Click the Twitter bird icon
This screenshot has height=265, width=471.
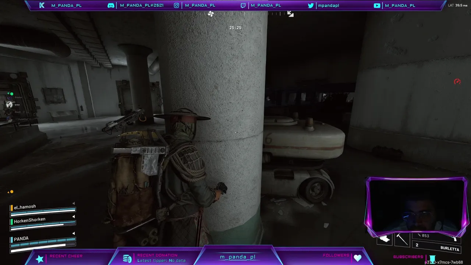311,6
